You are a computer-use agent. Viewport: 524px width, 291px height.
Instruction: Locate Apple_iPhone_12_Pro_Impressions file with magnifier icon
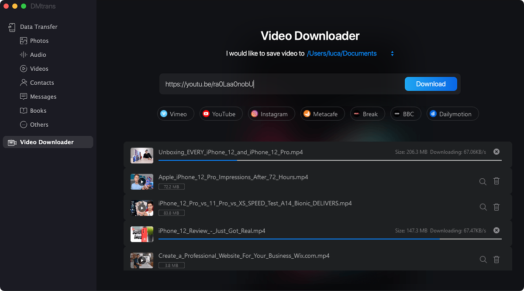point(483,181)
